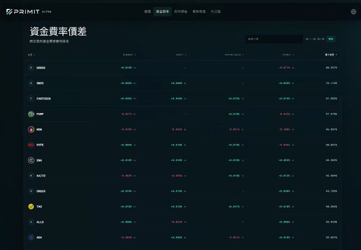Click PUMP's Hyperliquid funding rate

pos(234,114)
